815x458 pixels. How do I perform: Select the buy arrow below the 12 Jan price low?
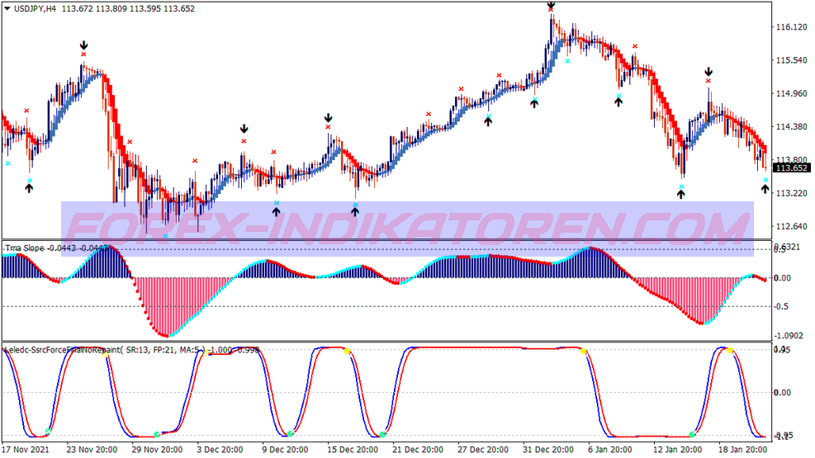tap(681, 194)
